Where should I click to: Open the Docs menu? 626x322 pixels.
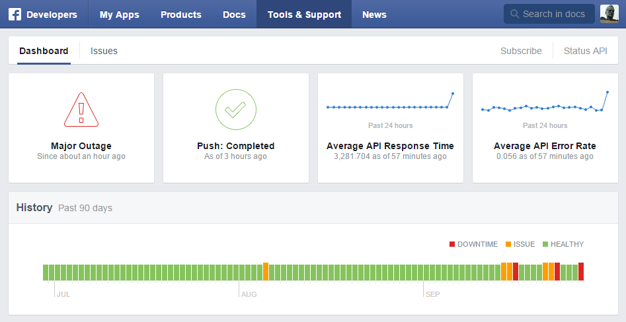234,15
